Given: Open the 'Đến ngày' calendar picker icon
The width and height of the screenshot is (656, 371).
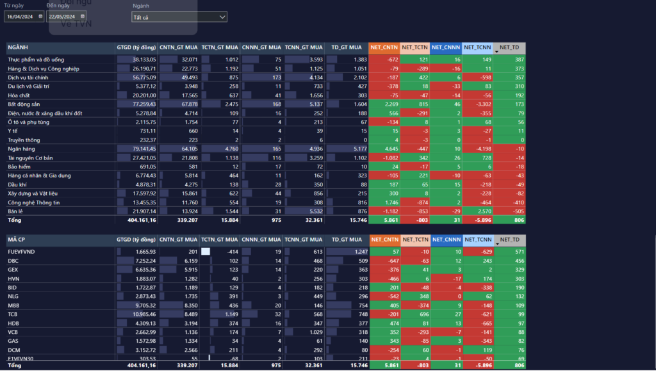Looking at the screenshot, I should click(83, 17).
